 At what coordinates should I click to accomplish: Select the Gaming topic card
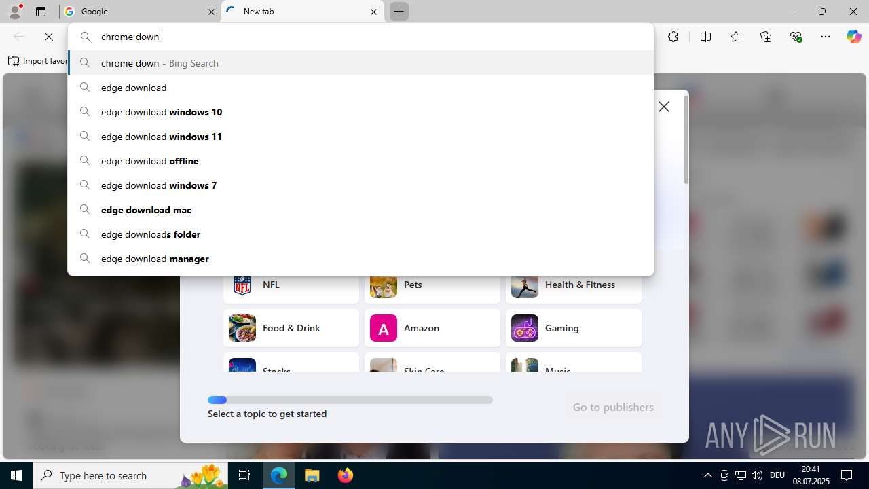[x=574, y=328]
